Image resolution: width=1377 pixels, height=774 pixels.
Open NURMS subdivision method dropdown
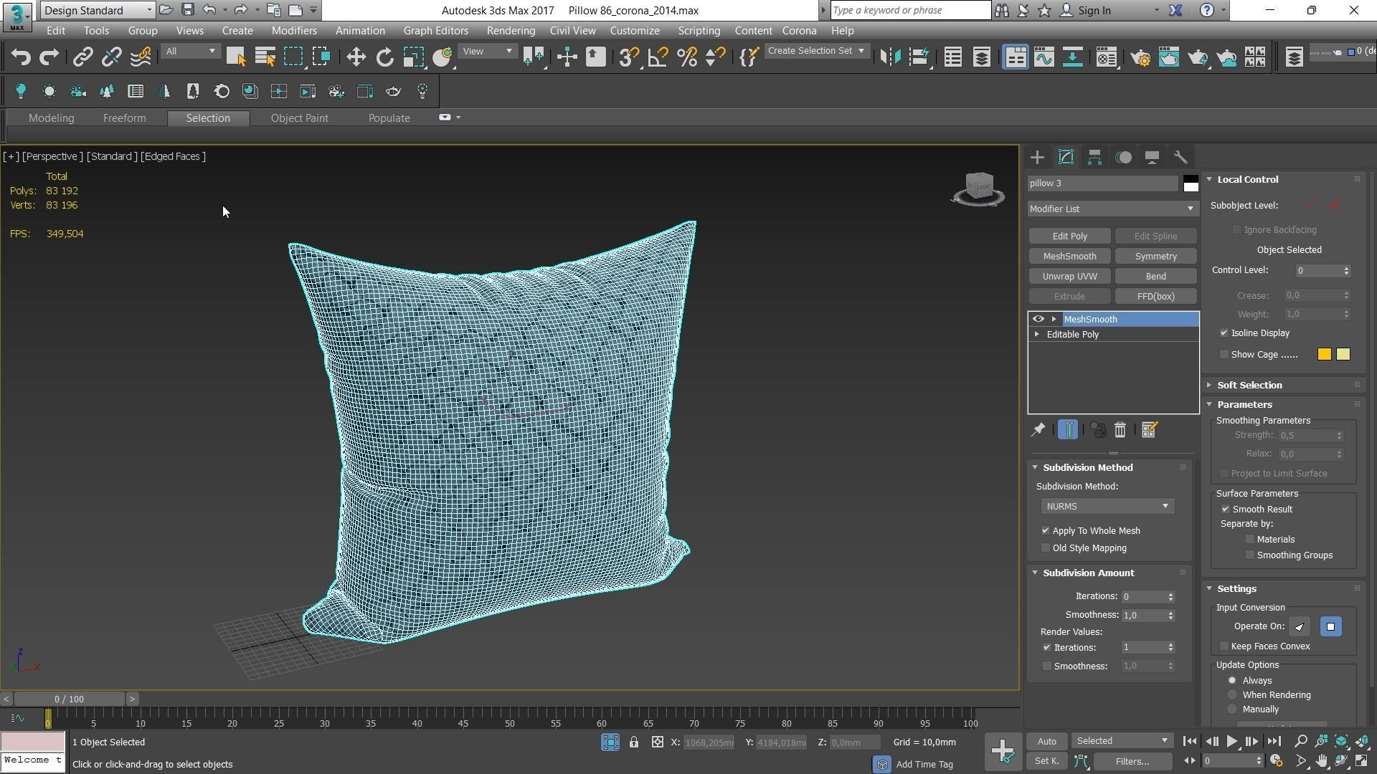pyautogui.click(x=1107, y=507)
